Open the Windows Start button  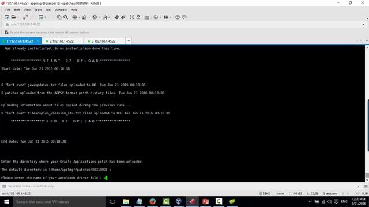[6, 202]
